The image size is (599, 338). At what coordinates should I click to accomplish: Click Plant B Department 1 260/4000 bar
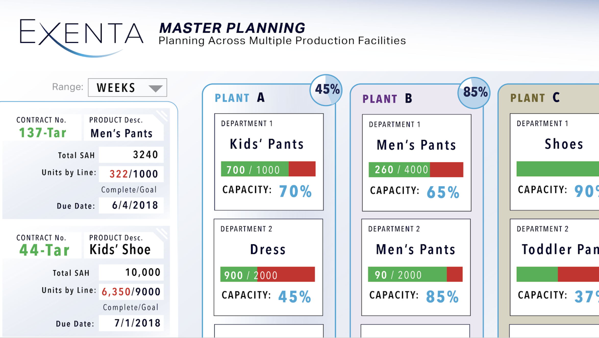(x=416, y=170)
